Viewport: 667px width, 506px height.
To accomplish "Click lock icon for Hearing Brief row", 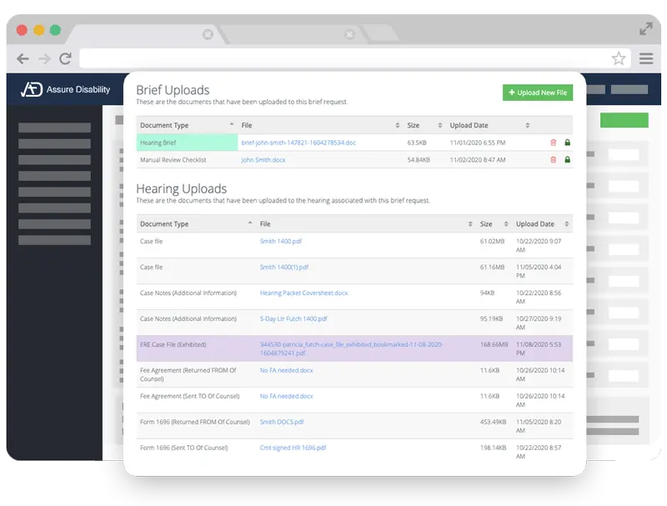I will (x=567, y=143).
